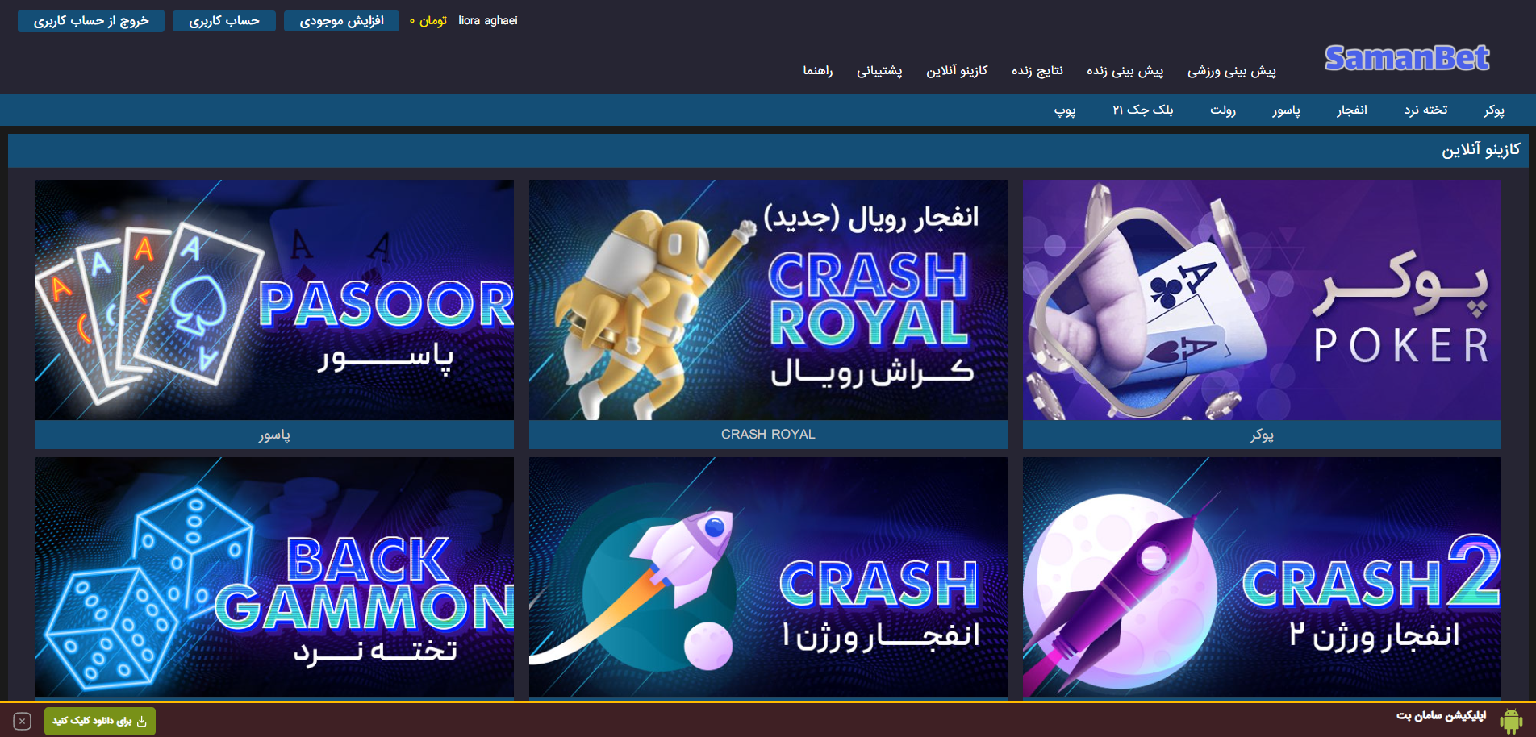Open the Crash version 1 rocket banner
The height and width of the screenshot is (737, 1536).
point(768,577)
